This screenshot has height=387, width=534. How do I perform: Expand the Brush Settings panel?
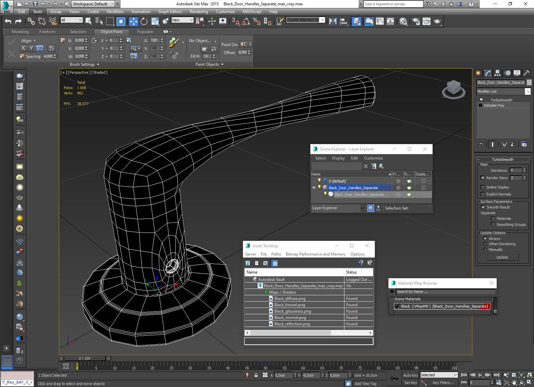click(84, 64)
